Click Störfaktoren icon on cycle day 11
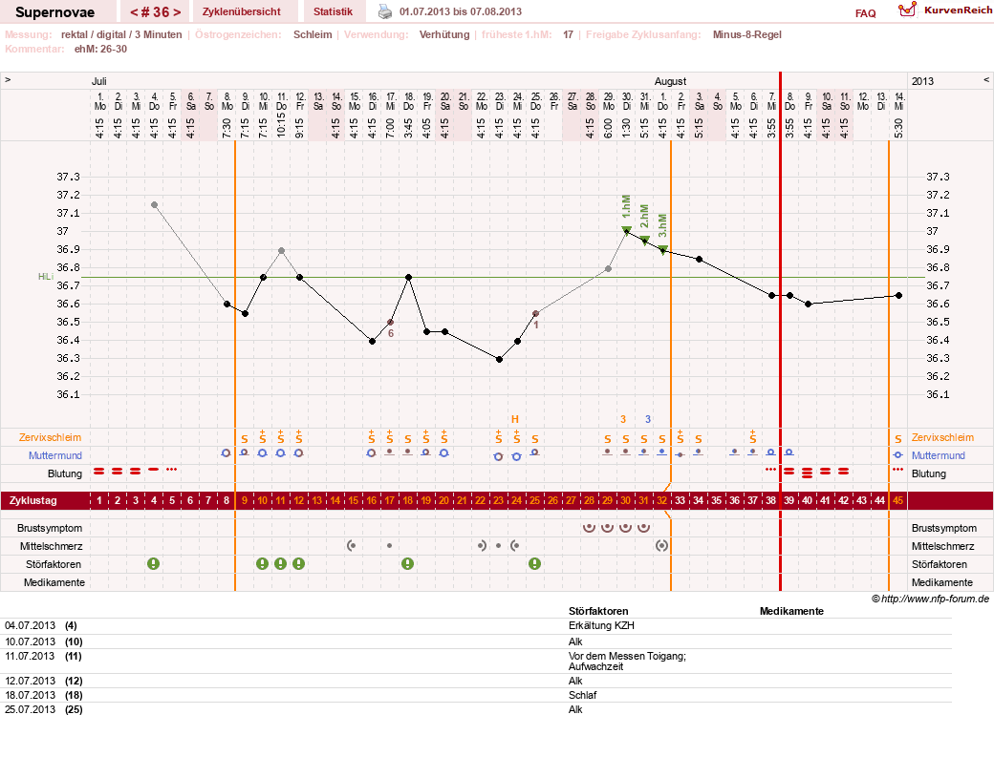The width and height of the screenshot is (994, 757). pos(281,563)
